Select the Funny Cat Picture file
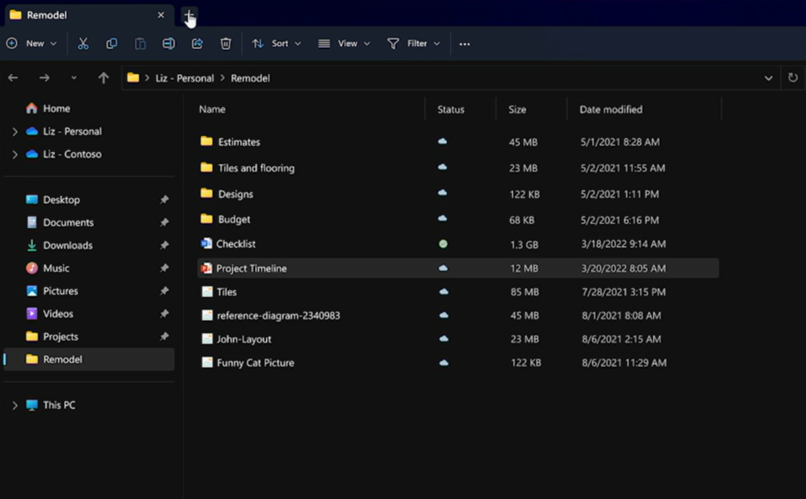806x499 pixels. 255,363
